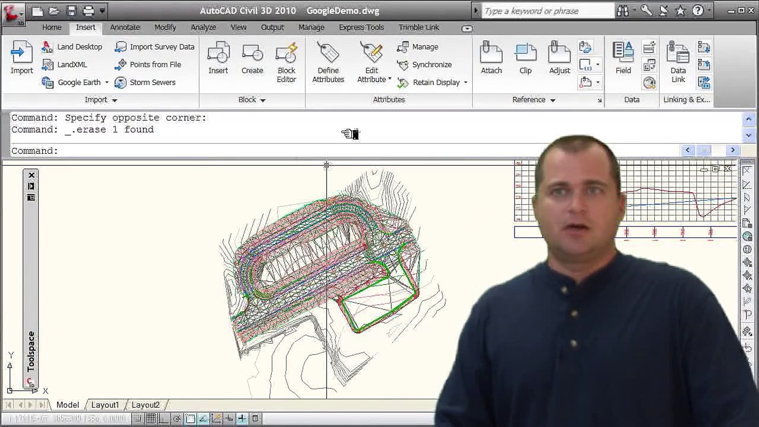Screen dimensions: 759x427
Task: Expand the Google Earth dropdown
Action: 107,82
